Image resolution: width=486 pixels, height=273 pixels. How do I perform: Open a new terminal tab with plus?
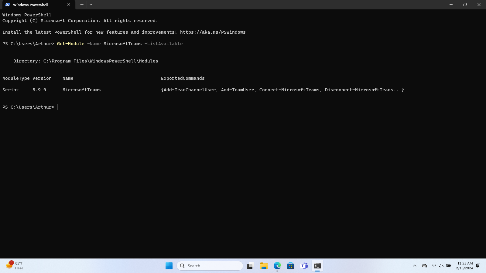82,5
